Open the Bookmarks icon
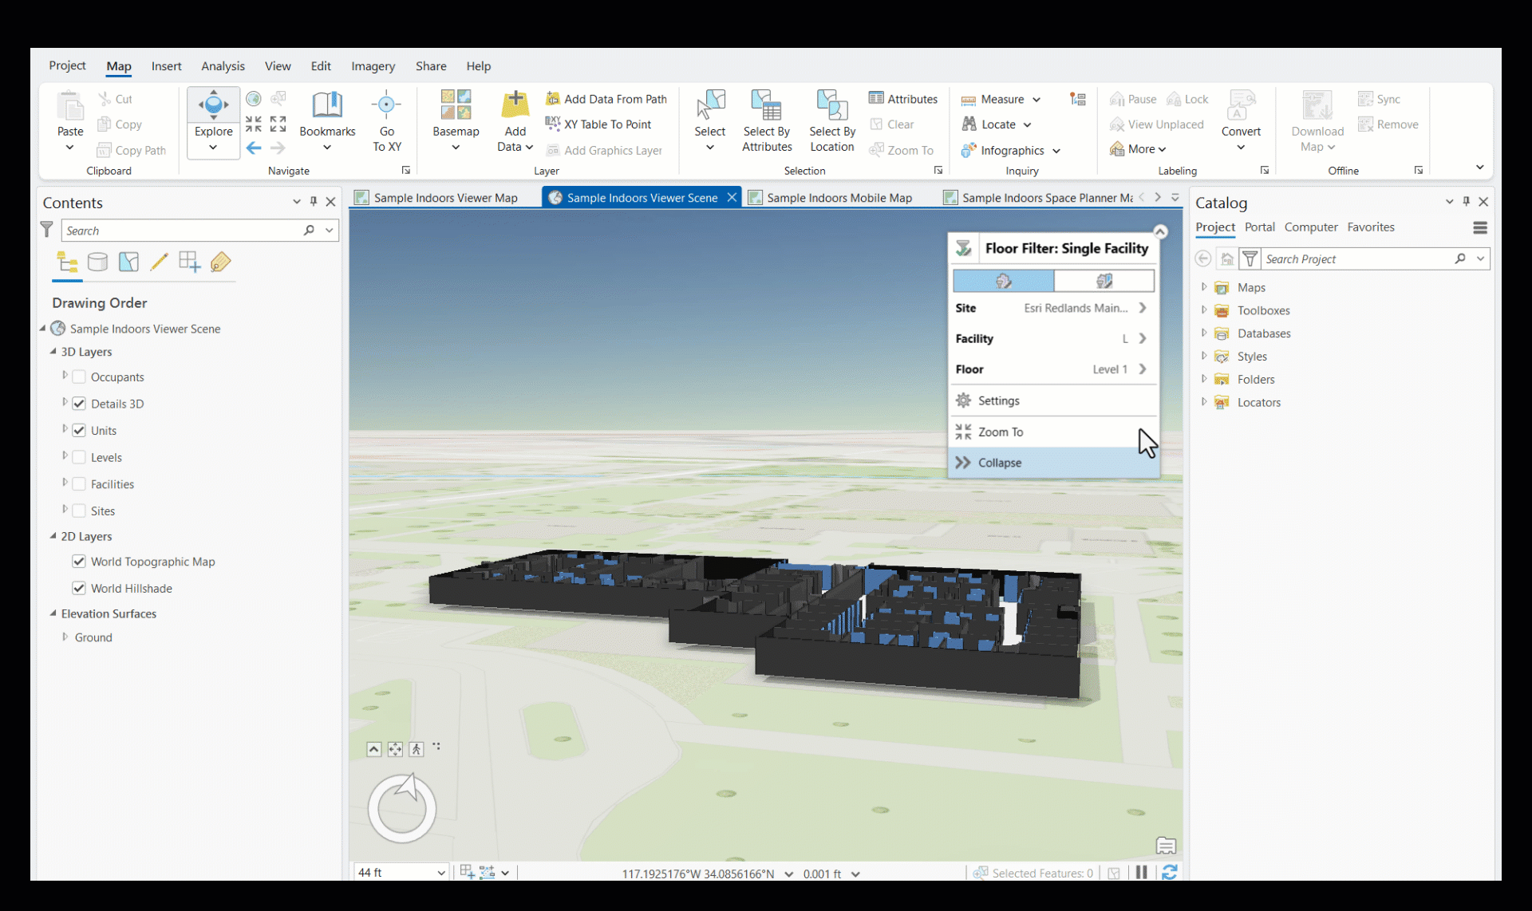Image resolution: width=1532 pixels, height=911 pixels. (x=327, y=105)
